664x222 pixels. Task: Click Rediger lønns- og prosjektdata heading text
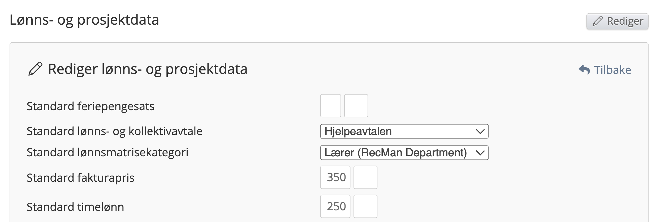tap(148, 69)
